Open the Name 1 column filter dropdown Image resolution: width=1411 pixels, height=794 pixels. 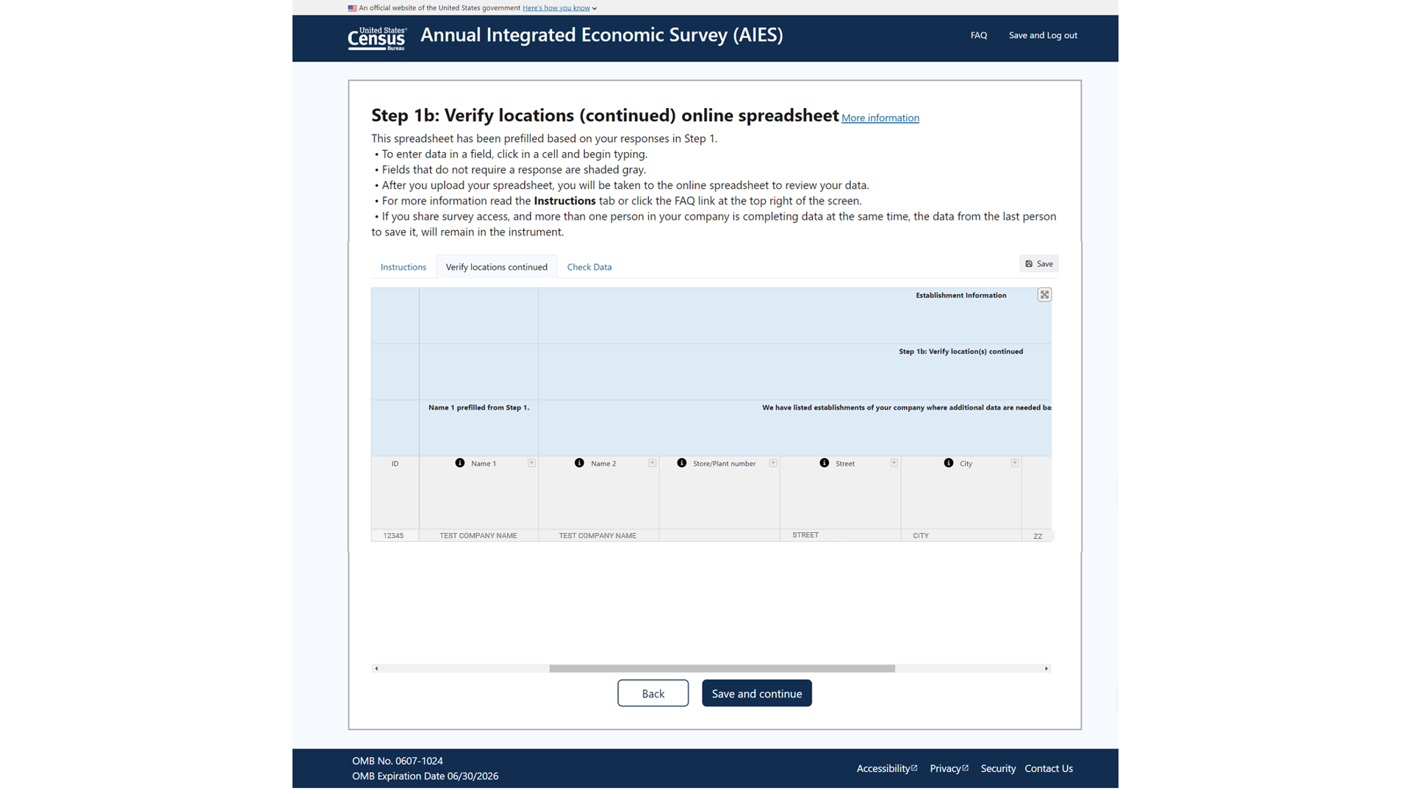(x=531, y=463)
